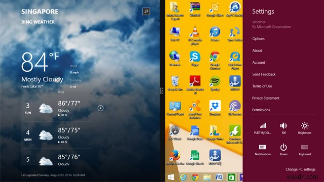324x182 pixels.
Task: Click the Windows Start button
Action: coord(171,177)
